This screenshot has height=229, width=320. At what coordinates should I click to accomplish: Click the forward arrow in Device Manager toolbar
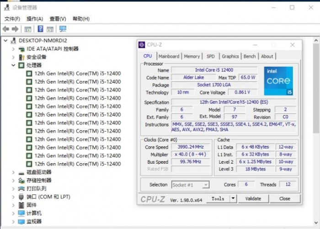click(15, 29)
